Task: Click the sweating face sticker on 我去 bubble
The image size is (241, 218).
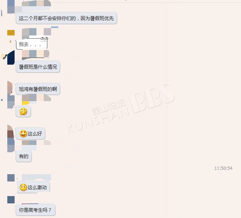Action: coord(44,39)
